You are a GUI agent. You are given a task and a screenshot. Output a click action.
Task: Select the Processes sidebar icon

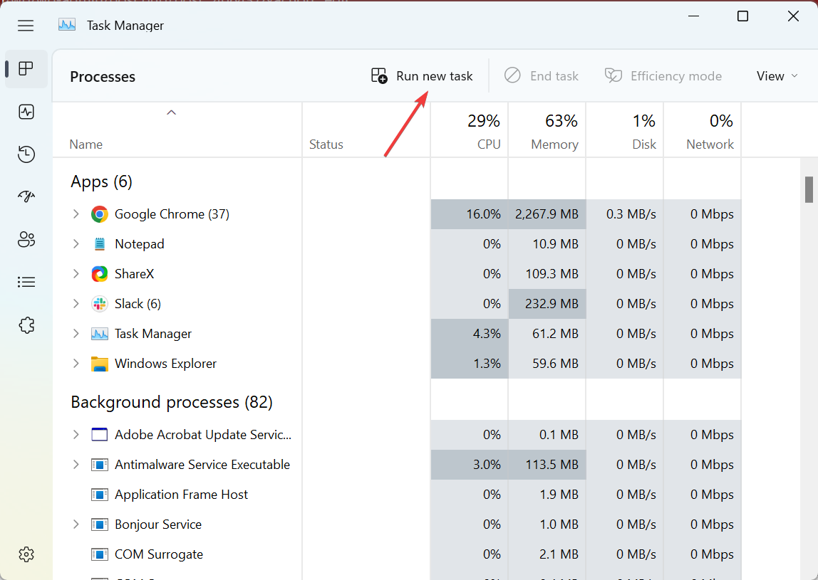26,68
